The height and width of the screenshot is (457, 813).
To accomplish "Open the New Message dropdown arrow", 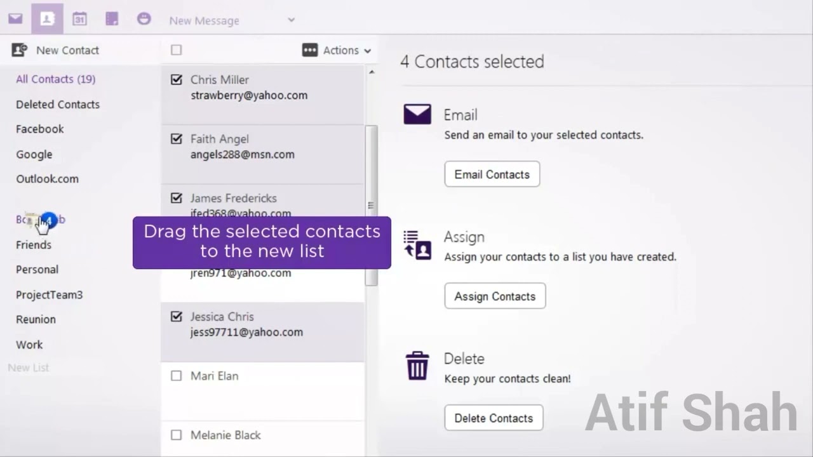I will tap(291, 20).
